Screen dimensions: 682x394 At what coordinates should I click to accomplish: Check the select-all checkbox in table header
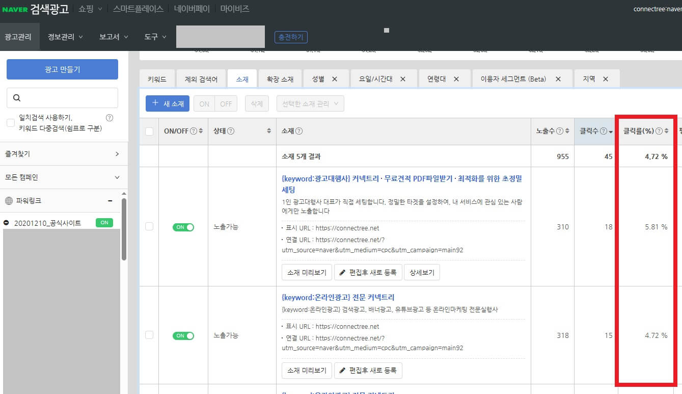click(x=149, y=132)
